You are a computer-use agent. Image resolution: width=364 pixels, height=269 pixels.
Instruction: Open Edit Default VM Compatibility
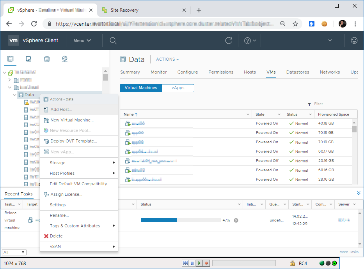coord(79,184)
